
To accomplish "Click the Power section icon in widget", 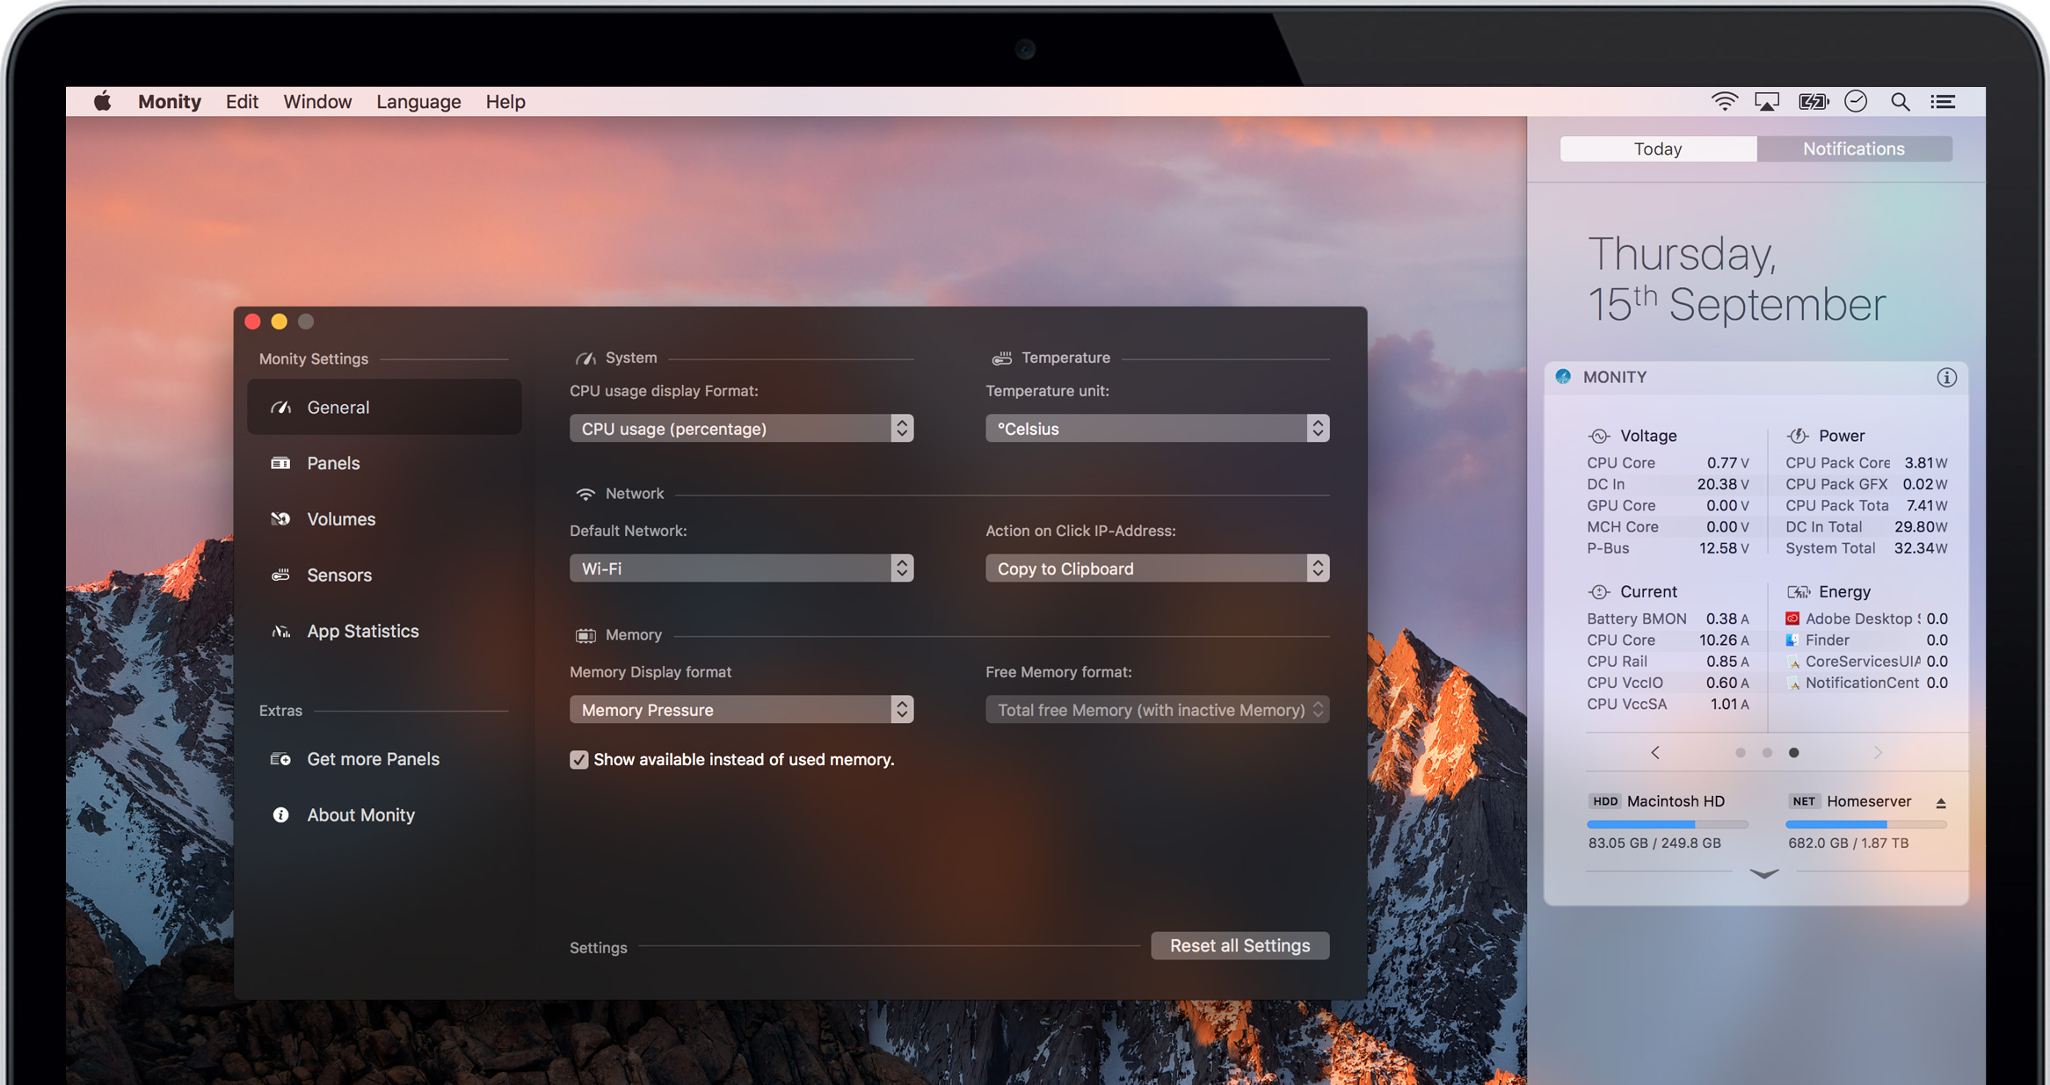I will click(1798, 436).
